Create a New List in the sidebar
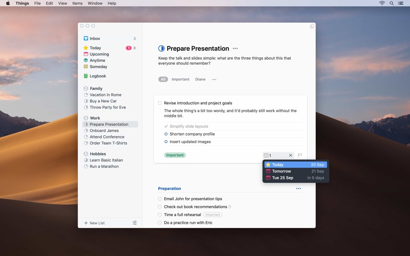 click(94, 223)
